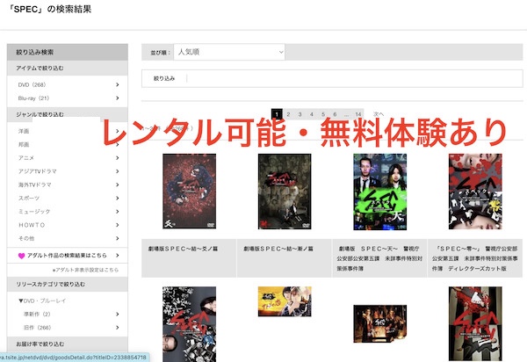Click 絞り込み検索 sidebar header
Image resolution: width=527 pixels, height=362 pixels.
click(68, 52)
